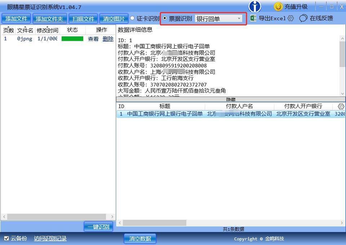Click the details panel scroll up arrow
Viewport: 346px width, 245px height.
tap(342, 39)
